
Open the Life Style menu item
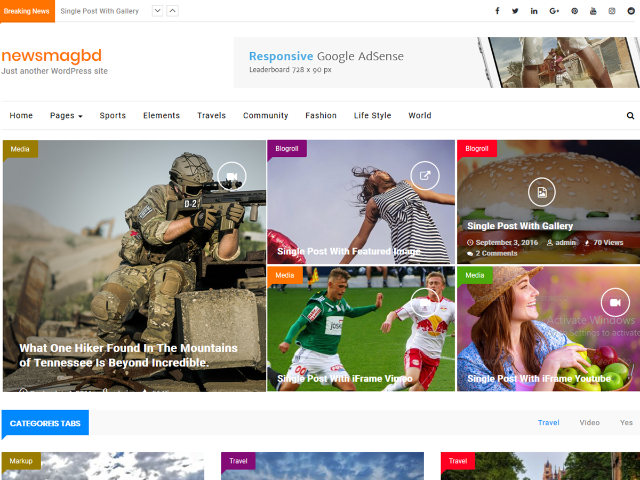(372, 116)
